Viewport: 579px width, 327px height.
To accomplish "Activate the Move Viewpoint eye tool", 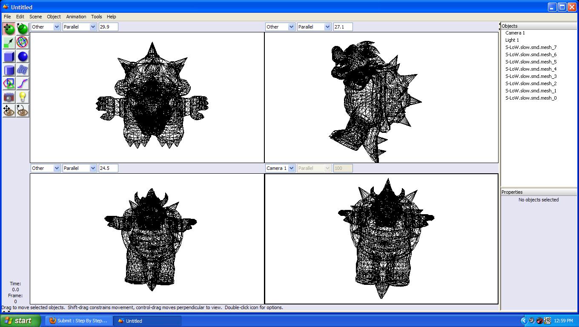I will tap(9, 111).
